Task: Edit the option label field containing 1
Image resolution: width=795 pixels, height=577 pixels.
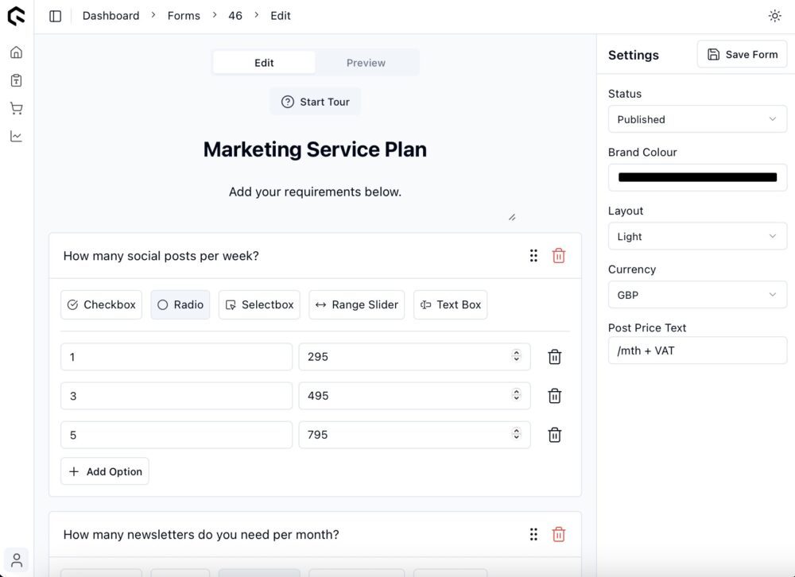Action: point(176,356)
